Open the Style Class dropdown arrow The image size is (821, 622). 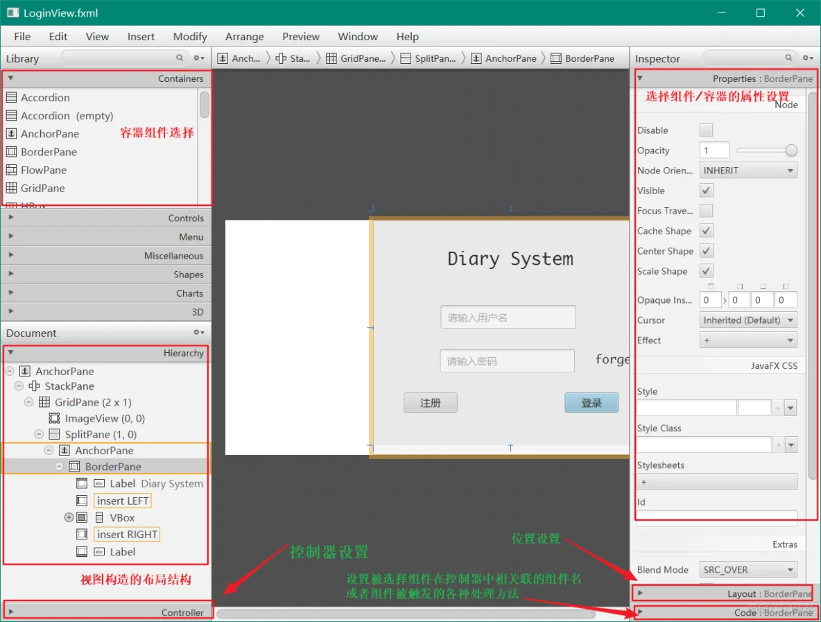(x=790, y=444)
